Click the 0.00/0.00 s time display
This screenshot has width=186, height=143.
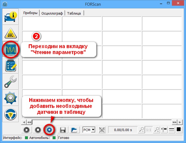tap(123, 130)
